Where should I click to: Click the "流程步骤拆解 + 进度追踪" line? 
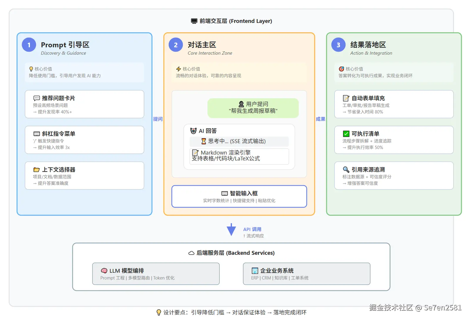pyautogui.click(x=367, y=141)
